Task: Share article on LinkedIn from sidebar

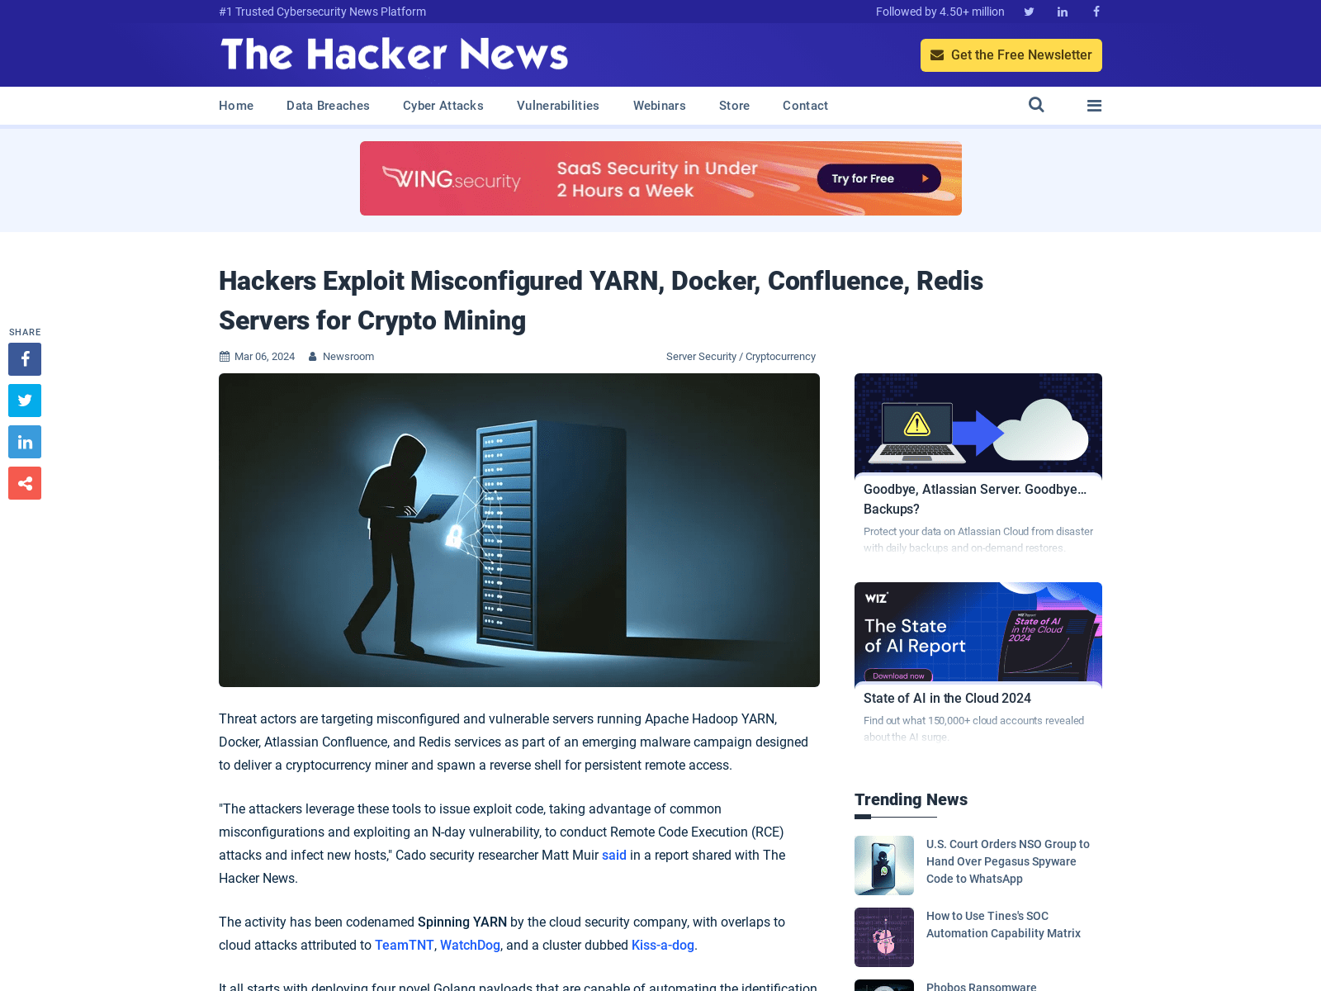Action: 25,442
